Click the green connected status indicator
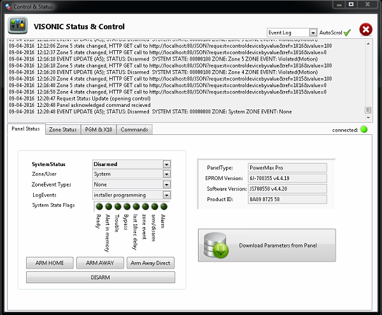 pos(364,130)
